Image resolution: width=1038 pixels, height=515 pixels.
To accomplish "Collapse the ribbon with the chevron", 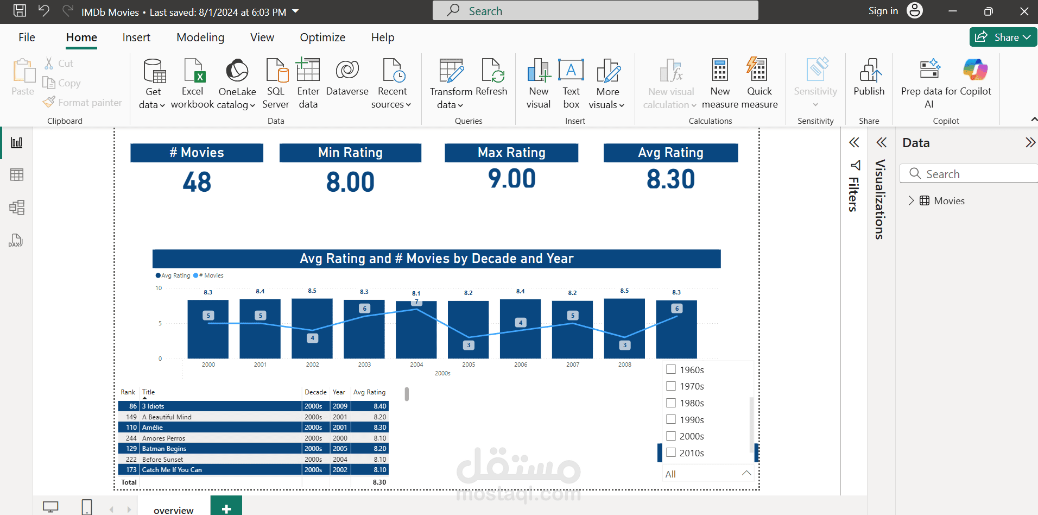I will click(x=1034, y=120).
